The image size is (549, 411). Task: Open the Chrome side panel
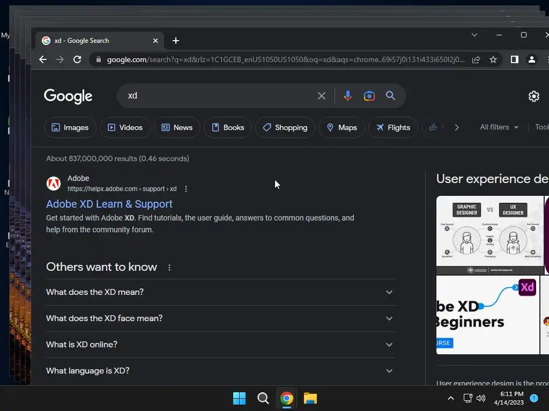pyautogui.click(x=514, y=60)
